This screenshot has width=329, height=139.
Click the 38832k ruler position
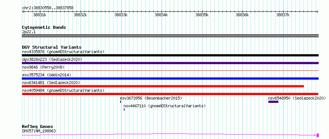(80, 15)
